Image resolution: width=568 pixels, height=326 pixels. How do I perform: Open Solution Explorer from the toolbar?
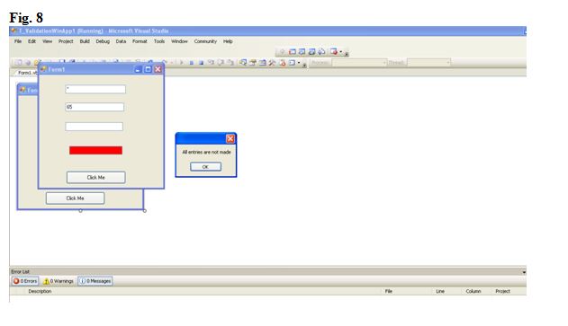(243, 63)
